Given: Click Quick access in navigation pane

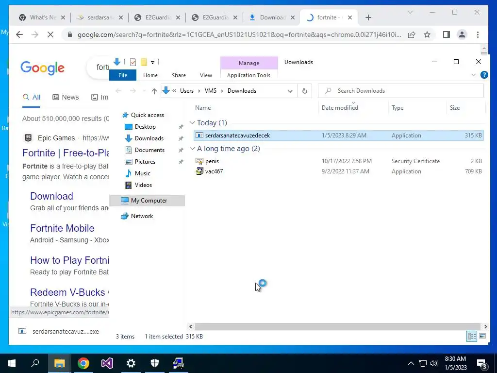Looking at the screenshot, I should [x=148, y=115].
